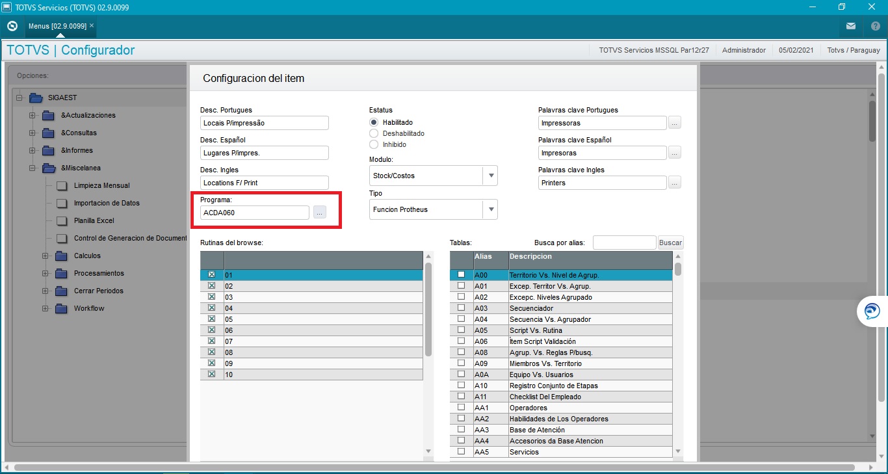Click the Procesamientos folder icon
Viewport: 888px width, 474px height.
(x=61, y=273)
